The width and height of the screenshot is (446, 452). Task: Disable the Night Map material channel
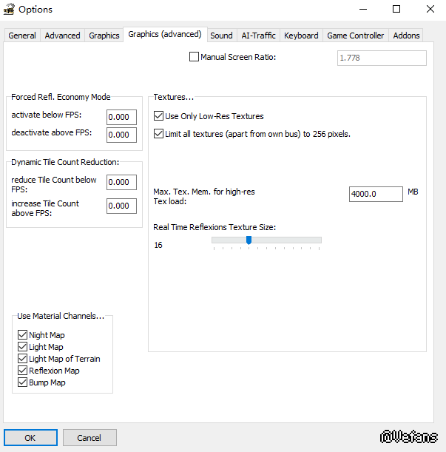pos(22,335)
